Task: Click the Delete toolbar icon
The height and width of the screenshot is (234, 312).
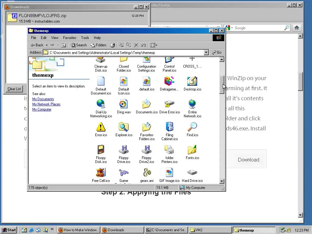Action: 136,45
